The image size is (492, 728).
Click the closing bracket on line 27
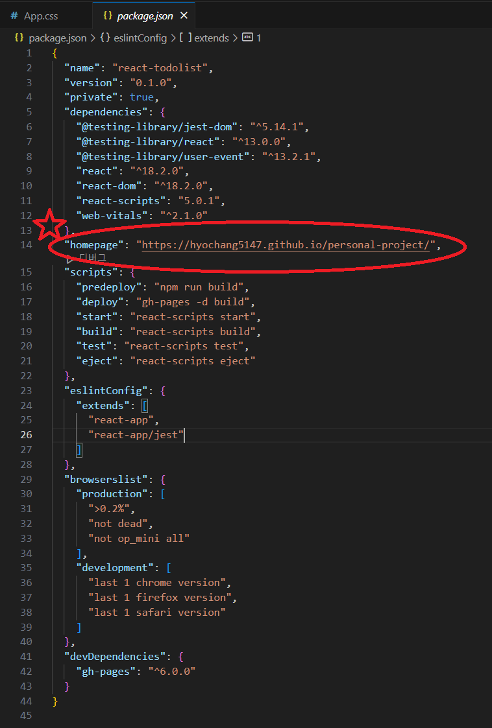[79, 449]
